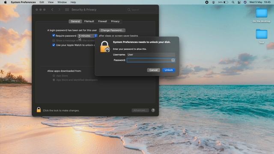Click the 'Security & Privacy' window title

tap(84, 9)
